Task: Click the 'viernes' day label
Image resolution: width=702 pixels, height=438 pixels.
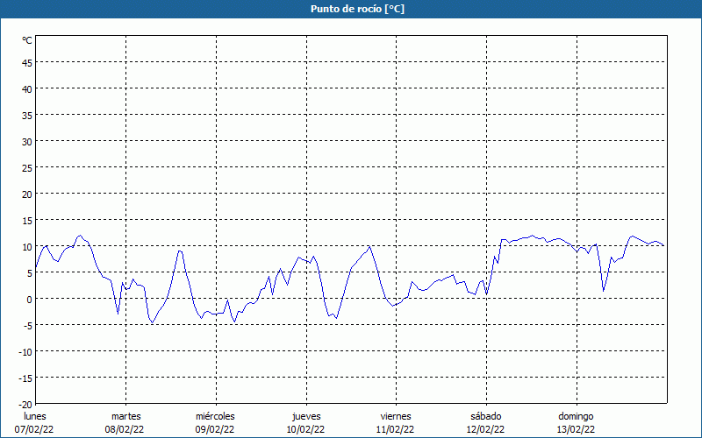Action: click(396, 416)
